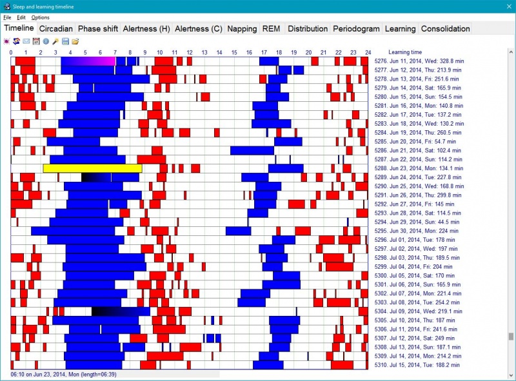Viewport: 516px width, 381px height.
Task: Open a file using the folder toolbar icon
Action: pos(75,41)
